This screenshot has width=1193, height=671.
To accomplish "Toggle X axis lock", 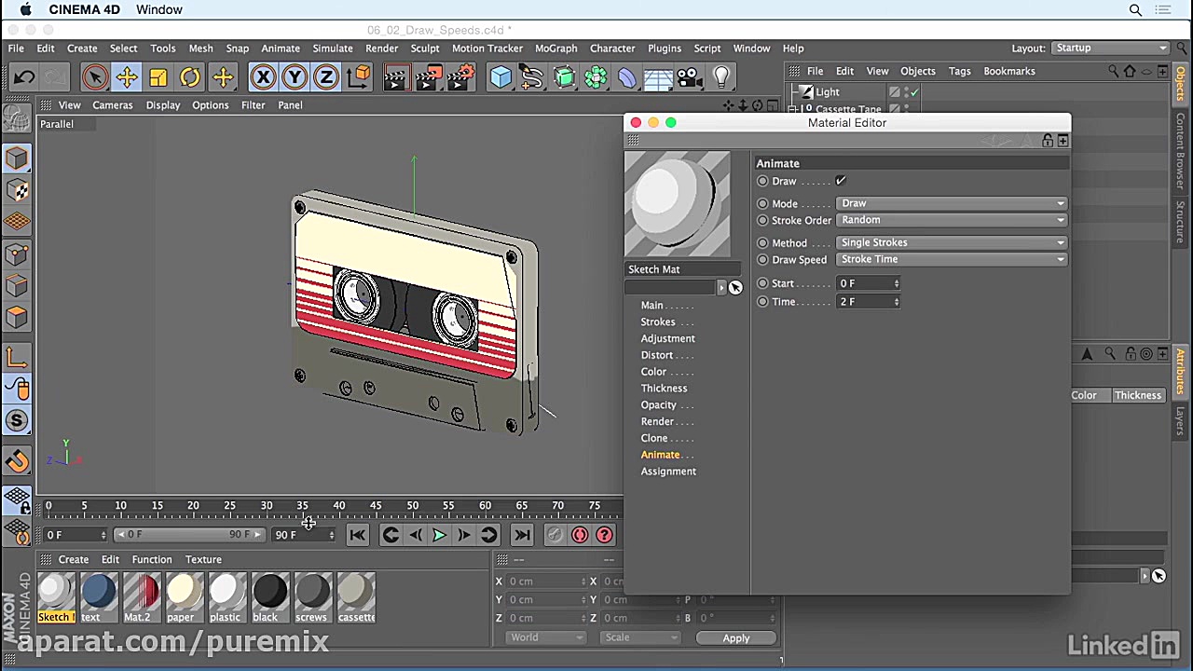I will pos(263,77).
